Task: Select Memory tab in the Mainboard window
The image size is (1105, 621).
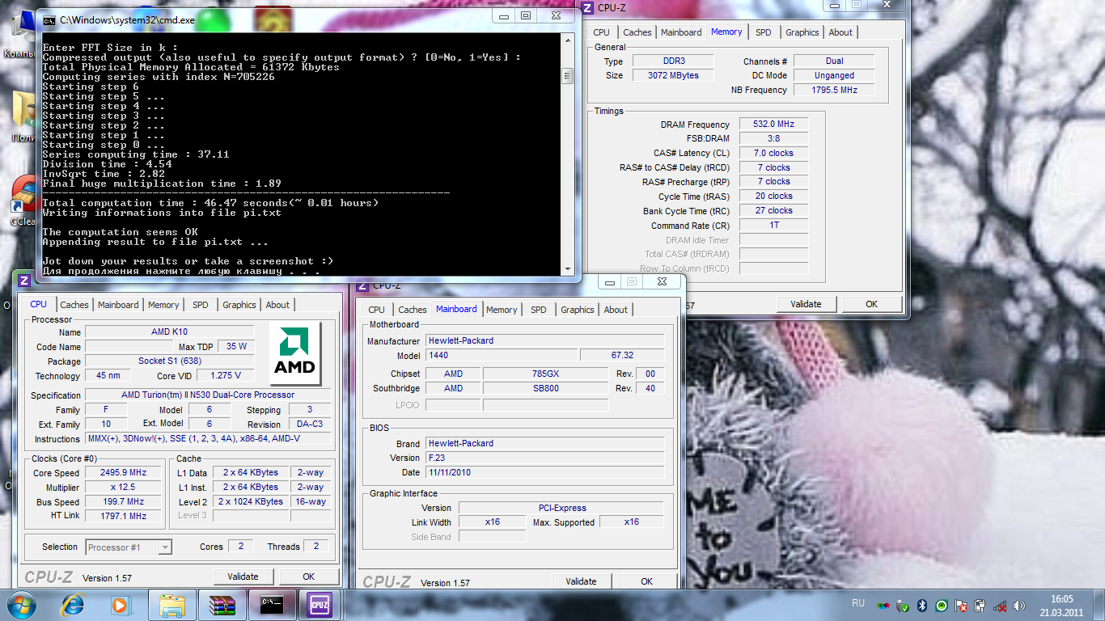Action: [x=502, y=310]
